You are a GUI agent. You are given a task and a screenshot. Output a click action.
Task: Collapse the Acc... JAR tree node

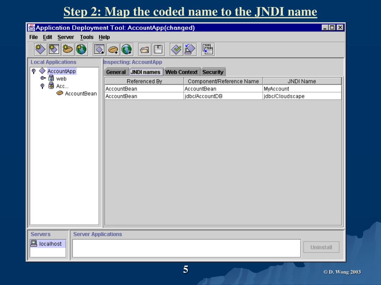click(x=42, y=86)
